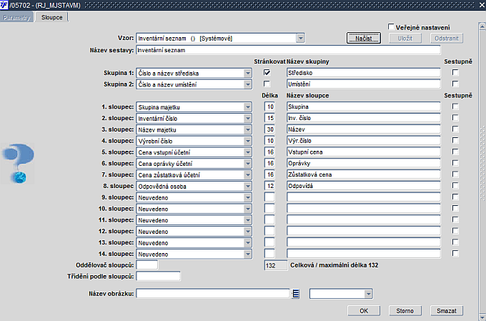486x321 pixels.
Task: Toggle Sestupně for Odpovídá column
Action: (455, 185)
